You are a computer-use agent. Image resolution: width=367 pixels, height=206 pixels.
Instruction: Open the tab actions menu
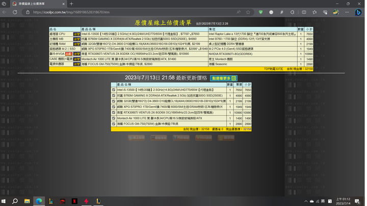point(4,4)
